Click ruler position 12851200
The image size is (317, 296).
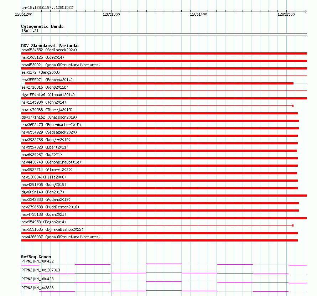tap(24, 14)
